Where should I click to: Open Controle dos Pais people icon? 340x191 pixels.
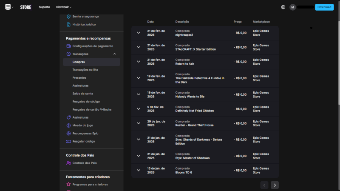tap(68, 163)
